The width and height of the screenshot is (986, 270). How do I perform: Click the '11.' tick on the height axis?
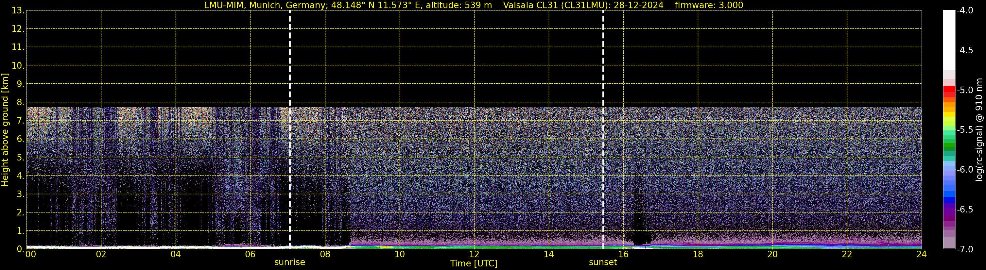[18, 47]
